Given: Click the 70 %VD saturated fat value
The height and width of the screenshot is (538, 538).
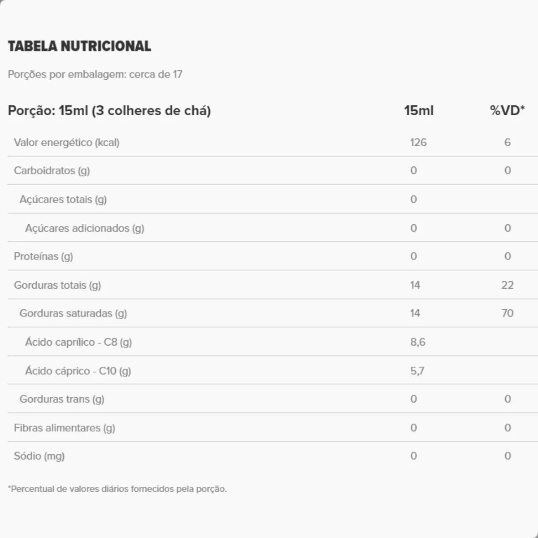Looking at the screenshot, I should tap(508, 313).
